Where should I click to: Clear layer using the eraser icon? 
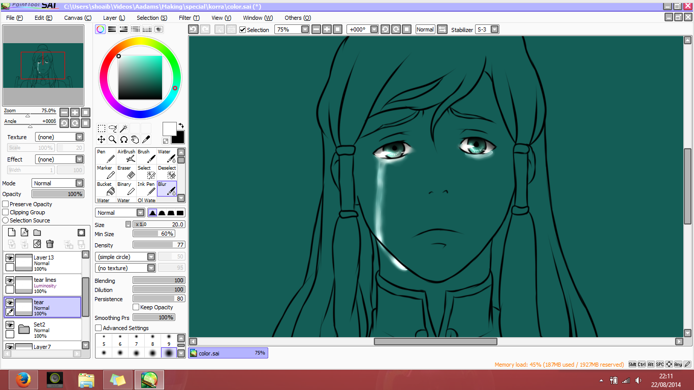pos(37,244)
